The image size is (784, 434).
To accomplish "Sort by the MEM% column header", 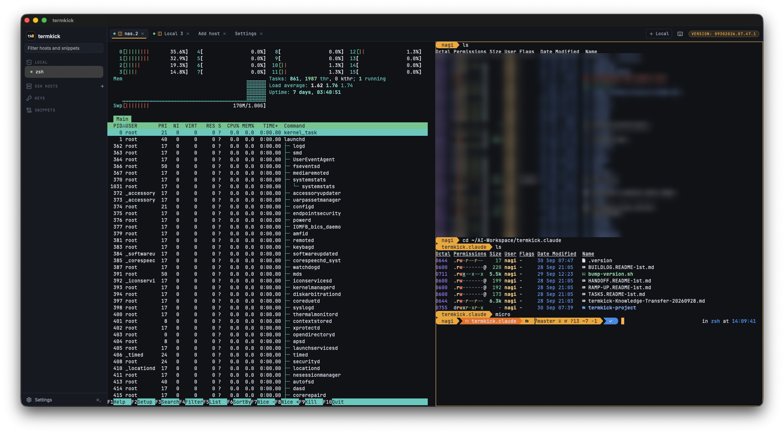I will [x=248, y=126].
